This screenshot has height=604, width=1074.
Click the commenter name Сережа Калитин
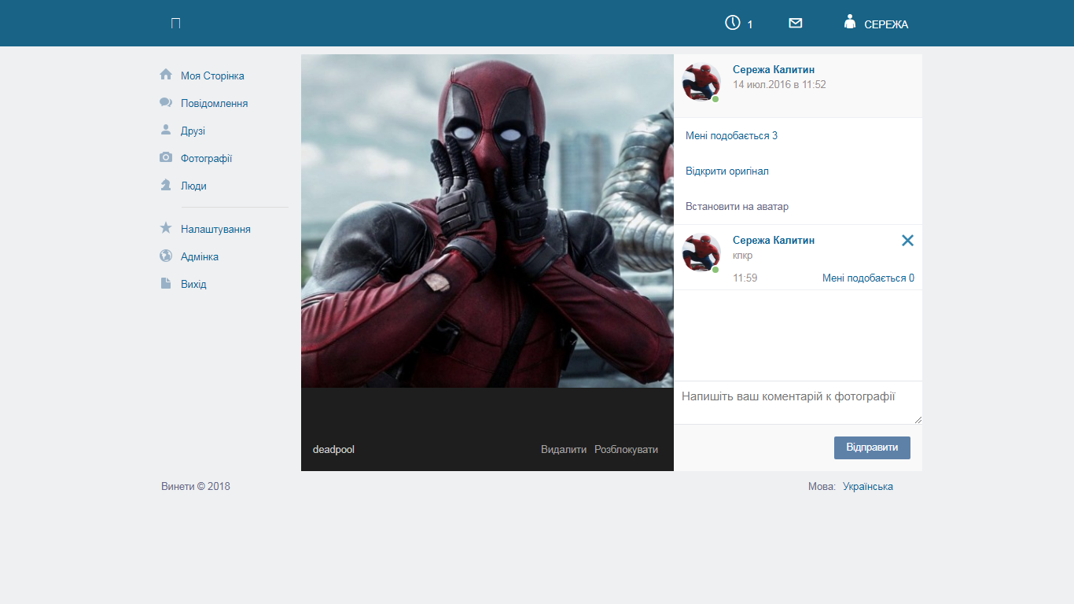pos(774,241)
